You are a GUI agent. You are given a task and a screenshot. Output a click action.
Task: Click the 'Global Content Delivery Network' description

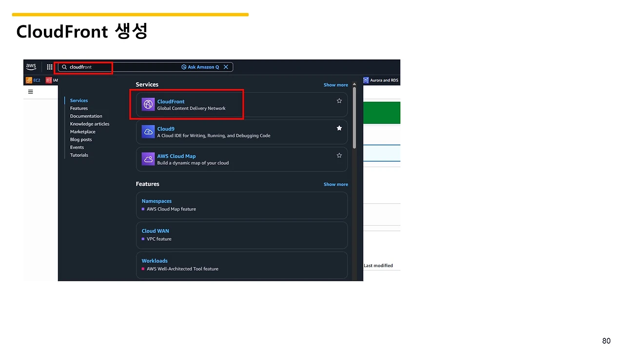coord(192,108)
